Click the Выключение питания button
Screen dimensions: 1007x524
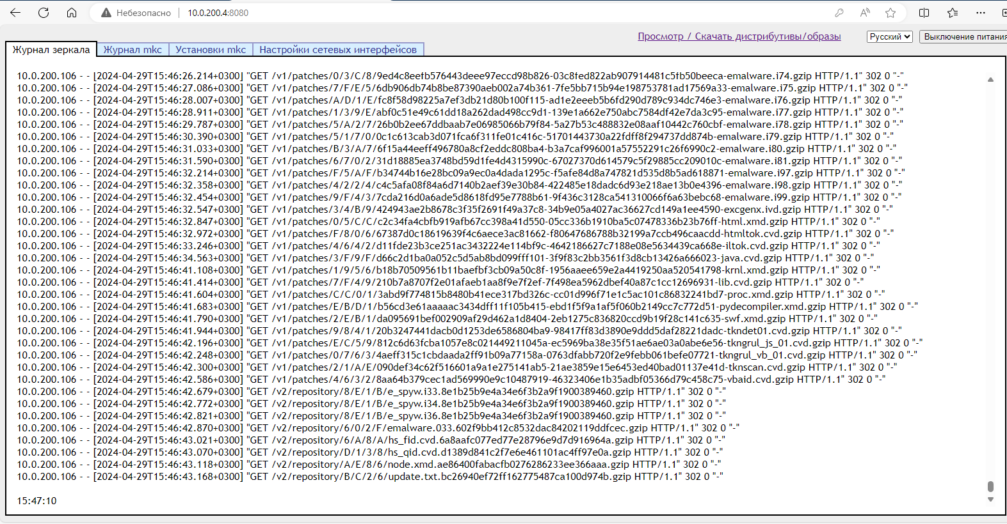click(963, 36)
